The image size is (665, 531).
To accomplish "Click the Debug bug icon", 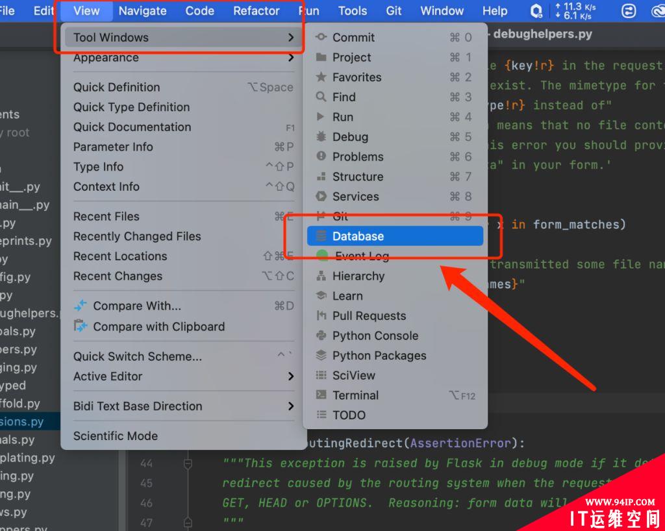I will click(x=321, y=137).
